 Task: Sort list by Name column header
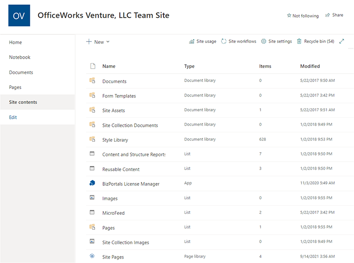pos(109,66)
